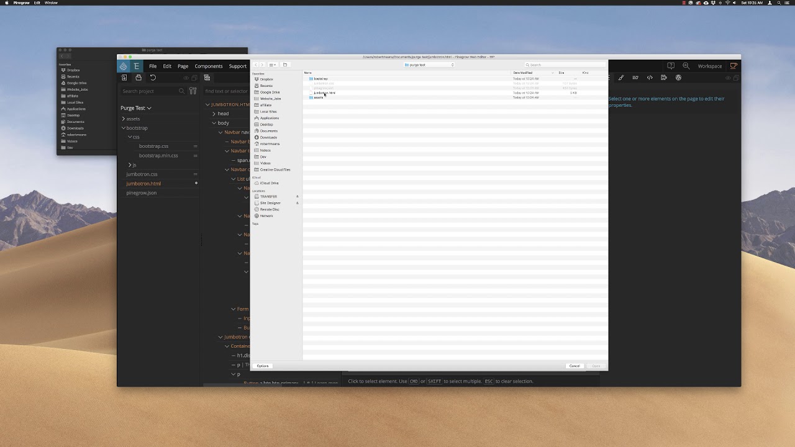Open the File menu in Pinegrow
The height and width of the screenshot is (447, 795).
(x=153, y=66)
